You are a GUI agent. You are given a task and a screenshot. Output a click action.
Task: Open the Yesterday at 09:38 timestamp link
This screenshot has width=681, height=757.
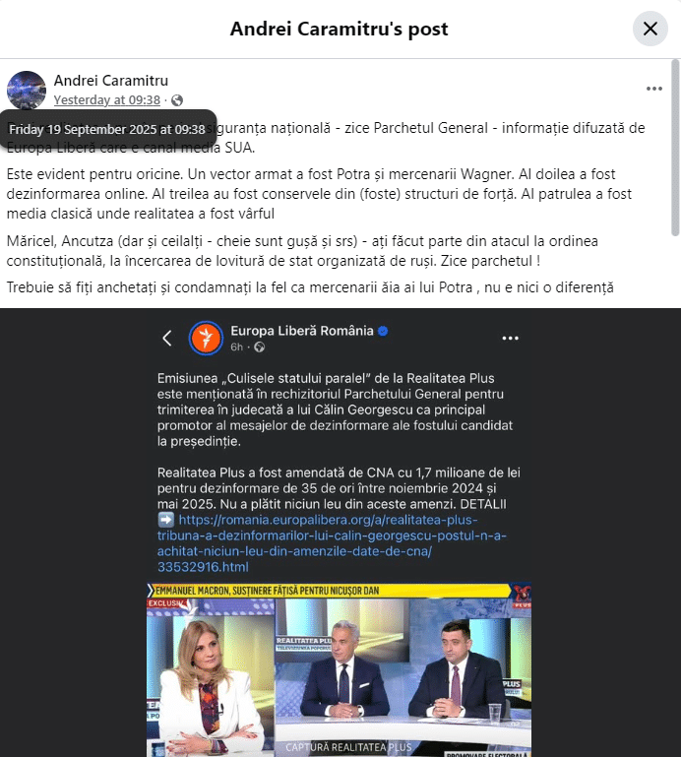tap(106, 100)
